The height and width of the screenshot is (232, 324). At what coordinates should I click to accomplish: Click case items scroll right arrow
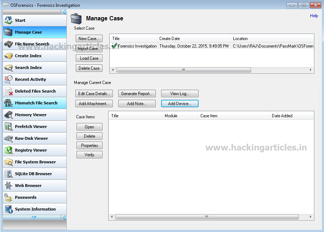[310, 217]
